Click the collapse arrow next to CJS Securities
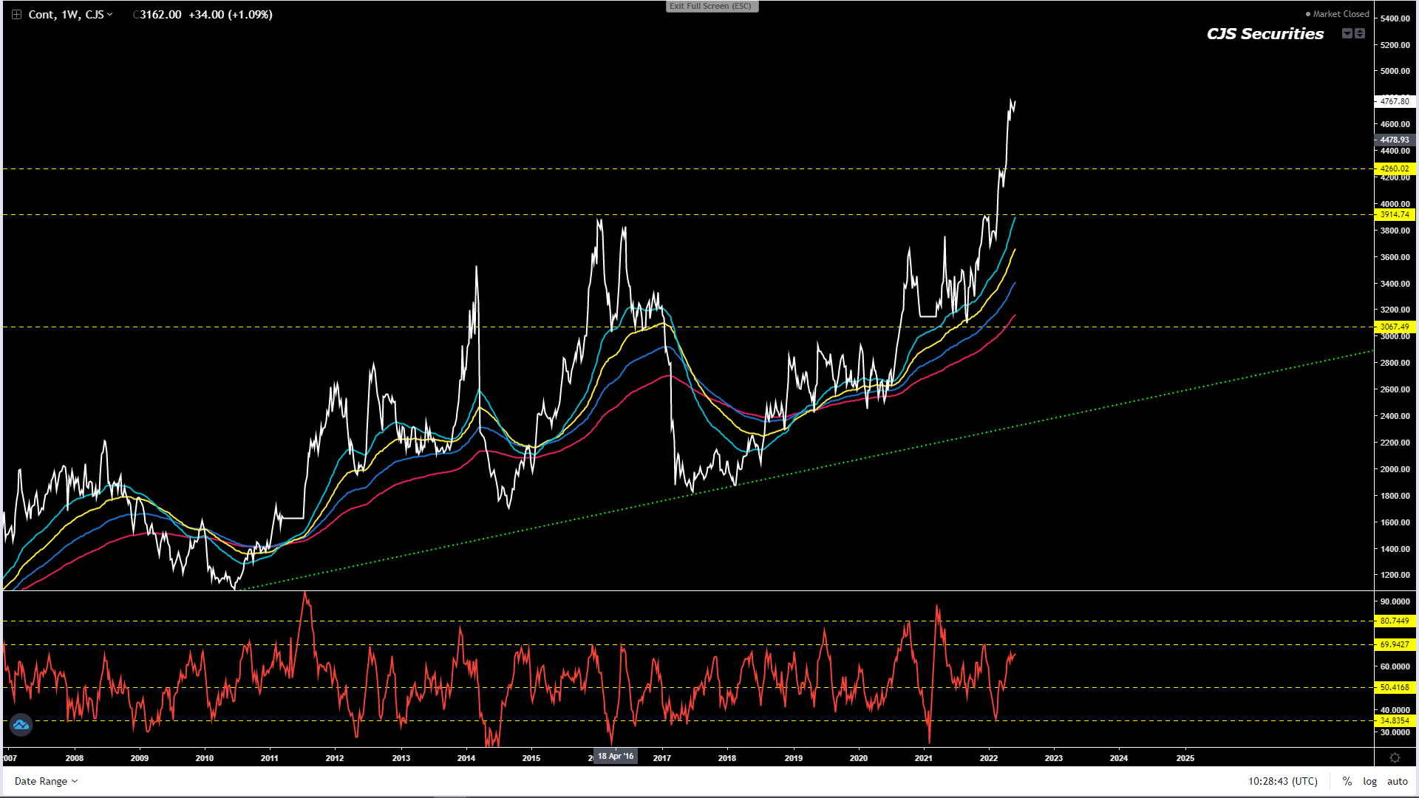Viewport: 1419px width, 798px height. click(x=1347, y=33)
